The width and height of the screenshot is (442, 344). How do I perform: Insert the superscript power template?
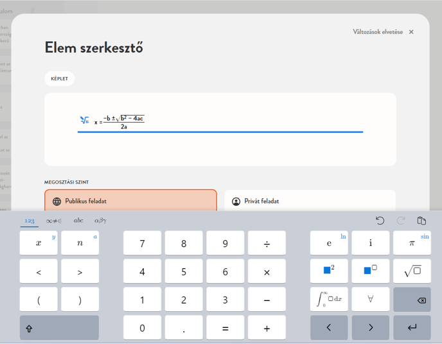coord(370,271)
